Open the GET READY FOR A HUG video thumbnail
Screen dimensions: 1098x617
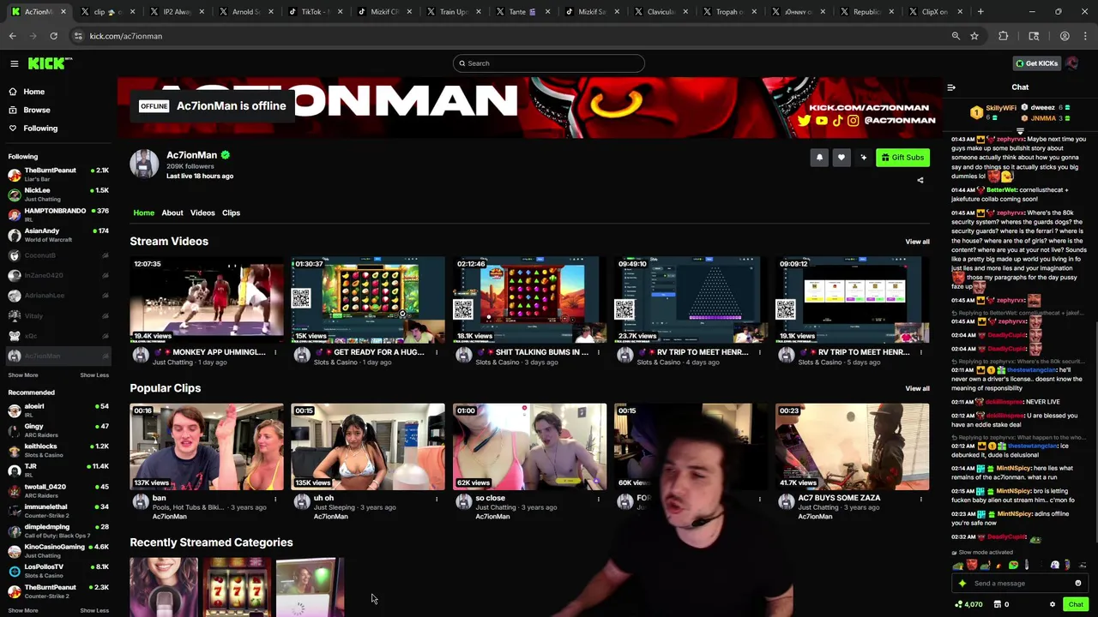pyautogui.click(x=368, y=299)
